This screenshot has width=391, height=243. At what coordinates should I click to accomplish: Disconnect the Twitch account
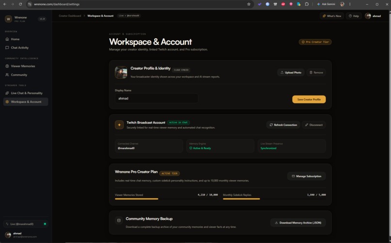click(x=314, y=125)
